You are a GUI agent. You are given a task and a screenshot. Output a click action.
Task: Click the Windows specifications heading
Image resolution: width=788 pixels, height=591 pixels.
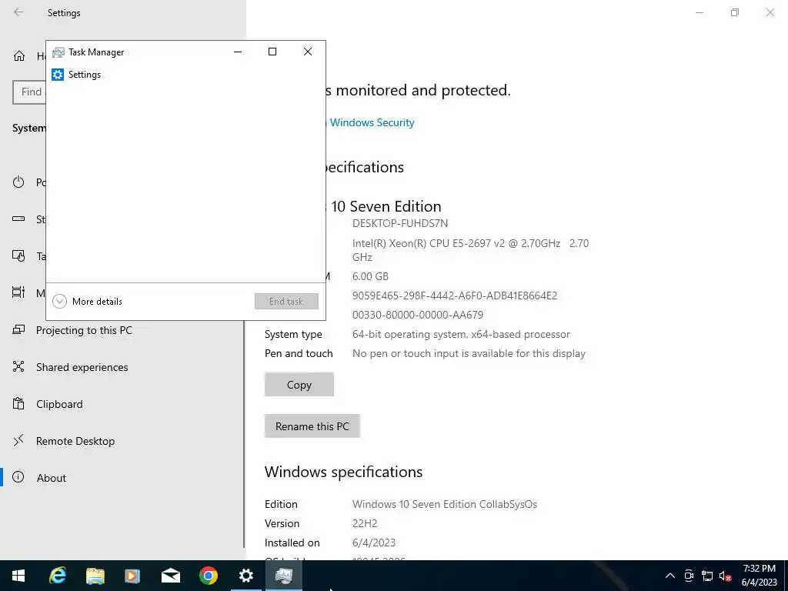click(x=344, y=472)
